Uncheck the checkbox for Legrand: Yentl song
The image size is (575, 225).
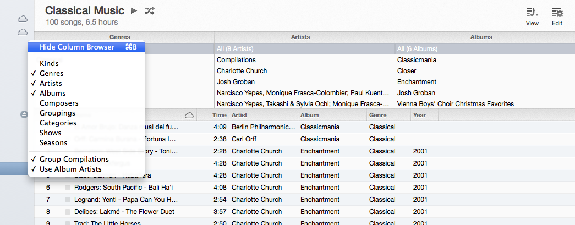68,200
